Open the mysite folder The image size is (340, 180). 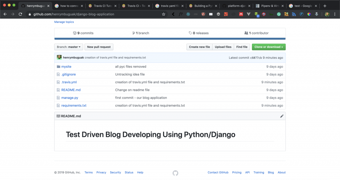pyautogui.click(x=66, y=67)
